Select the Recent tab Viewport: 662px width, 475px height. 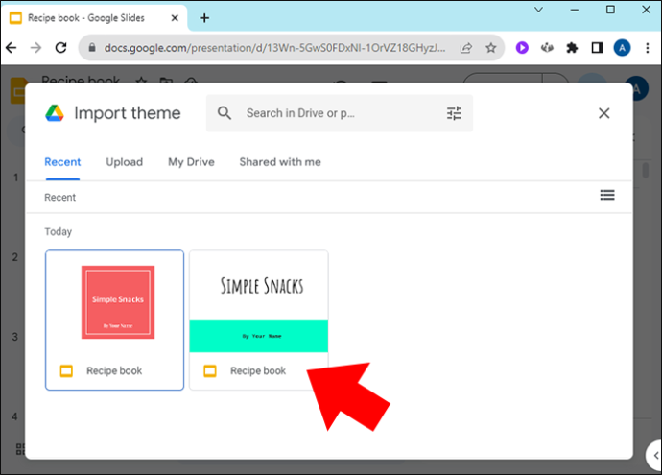62,162
